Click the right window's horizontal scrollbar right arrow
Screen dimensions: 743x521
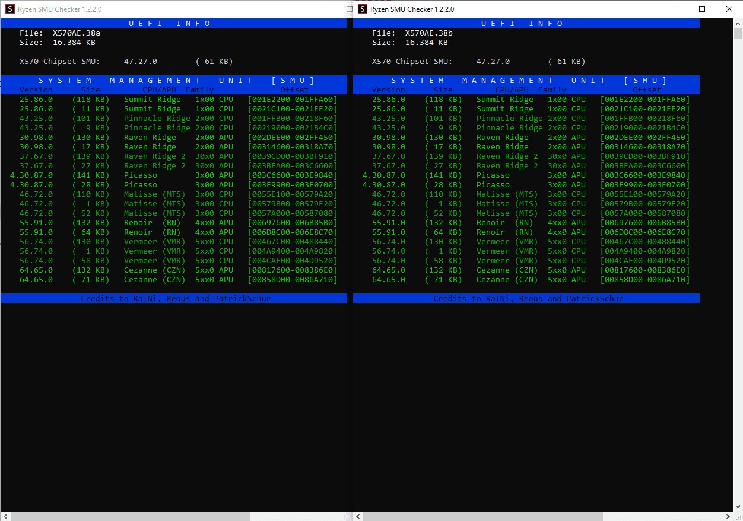click(x=728, y=516)
